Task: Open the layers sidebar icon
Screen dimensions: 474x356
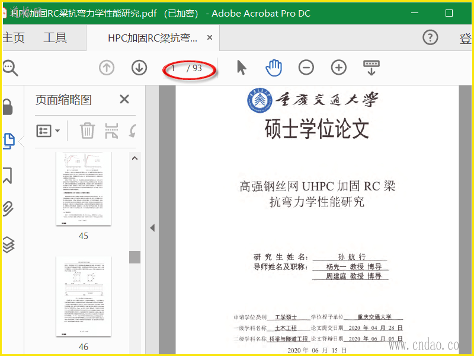Action: 8,244
